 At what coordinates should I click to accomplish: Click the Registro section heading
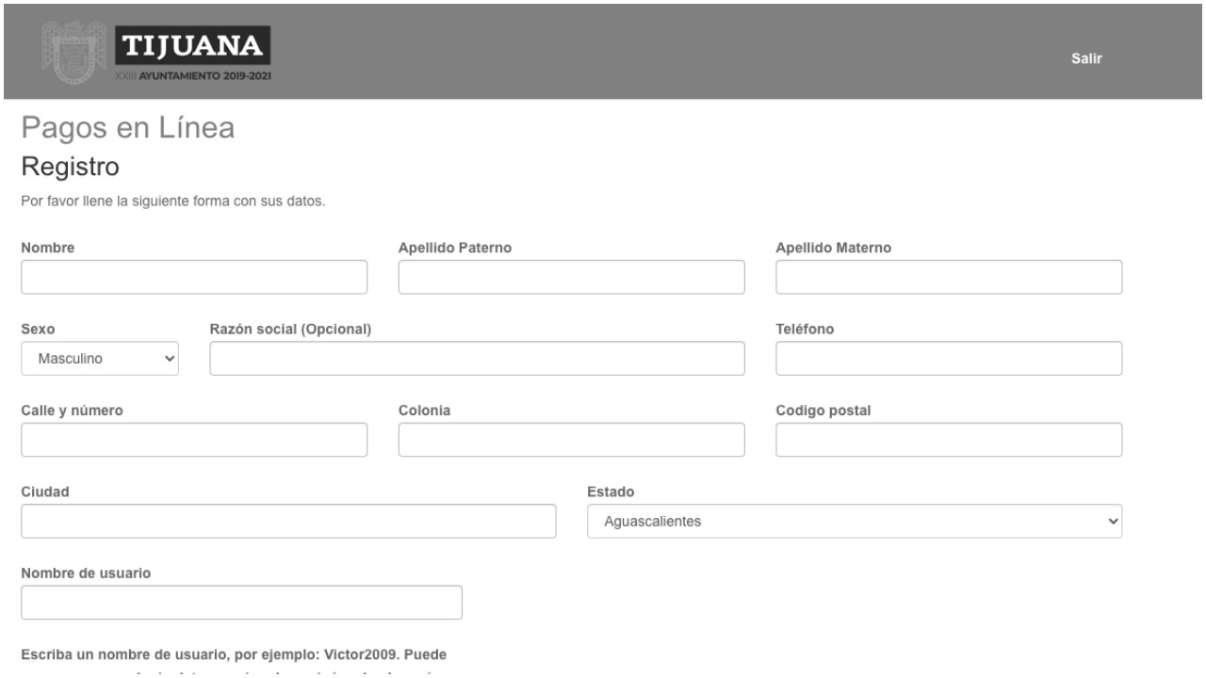tap(70, 169)
